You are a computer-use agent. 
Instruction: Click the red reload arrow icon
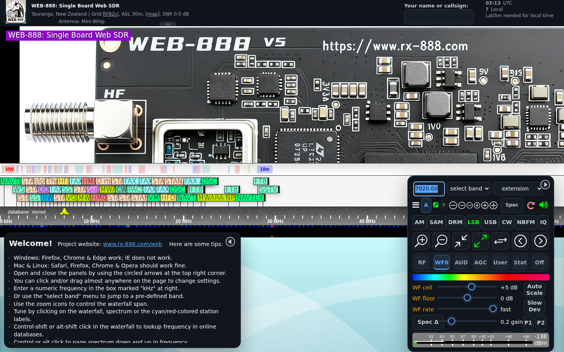[531, 205]
